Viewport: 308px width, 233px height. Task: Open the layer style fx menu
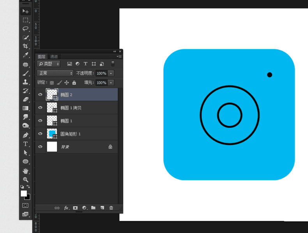coord(67,208)
